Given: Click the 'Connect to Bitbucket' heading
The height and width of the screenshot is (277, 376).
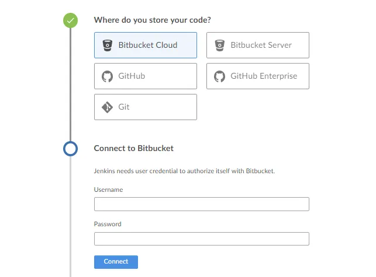Looking at the screenshot, I should [133, 148].
